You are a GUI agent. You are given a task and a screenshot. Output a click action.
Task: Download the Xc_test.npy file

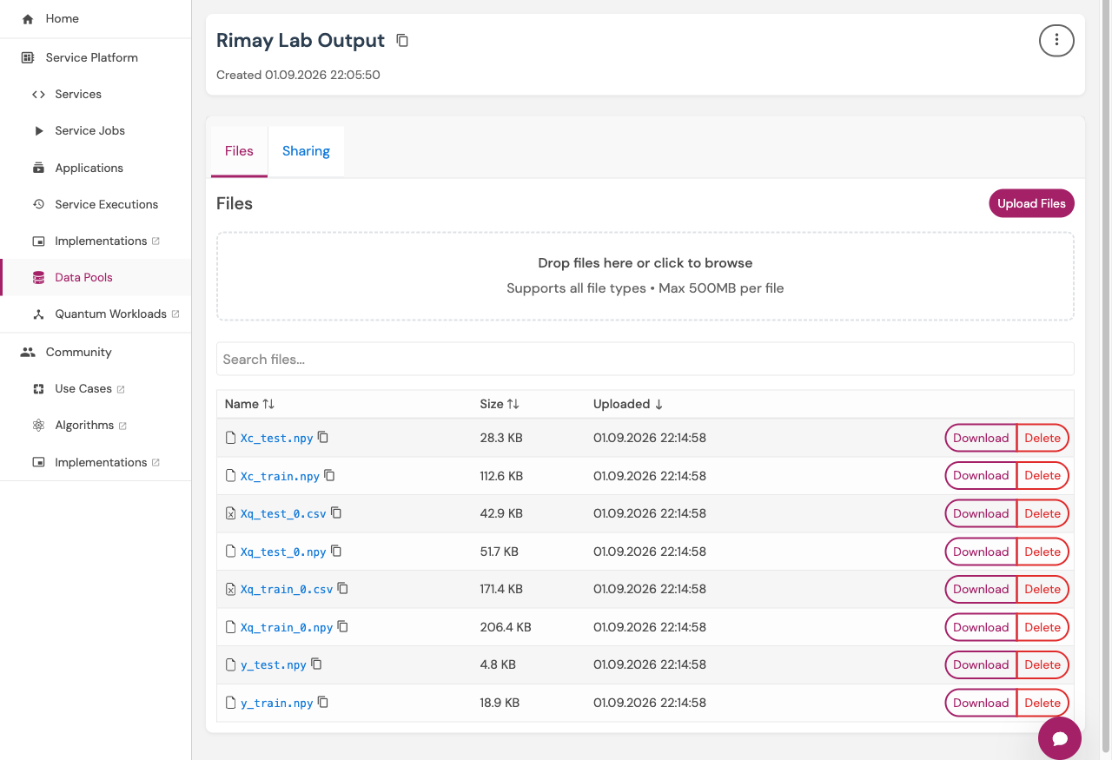tap(981, 438)
